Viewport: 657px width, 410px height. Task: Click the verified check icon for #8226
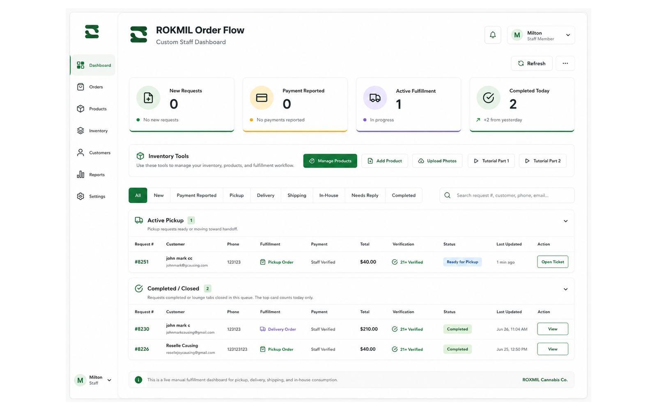[x=395, y=349]
